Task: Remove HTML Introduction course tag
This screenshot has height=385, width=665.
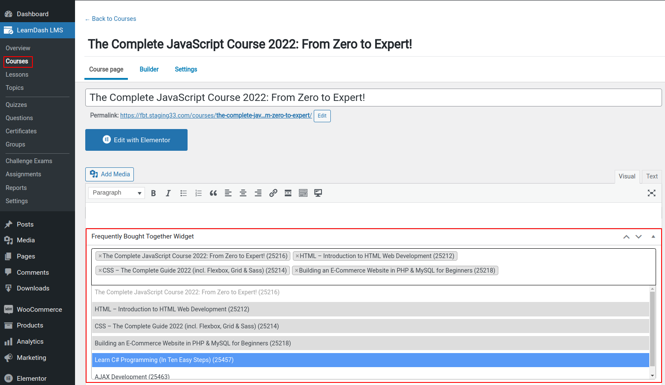Action: click(297, 256)
